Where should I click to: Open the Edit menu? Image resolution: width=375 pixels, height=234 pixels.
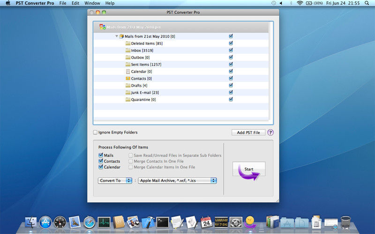tap(75, 3)
